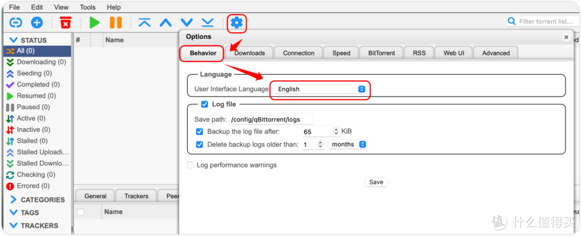Move torrent to bottom of queue

(208, 23)
